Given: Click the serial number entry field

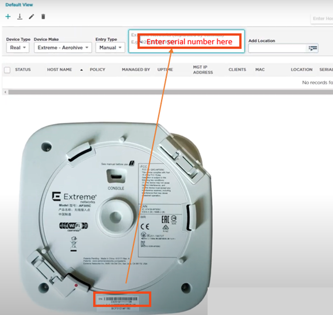Looking at the screenshot, I should (x=186, y=42).
